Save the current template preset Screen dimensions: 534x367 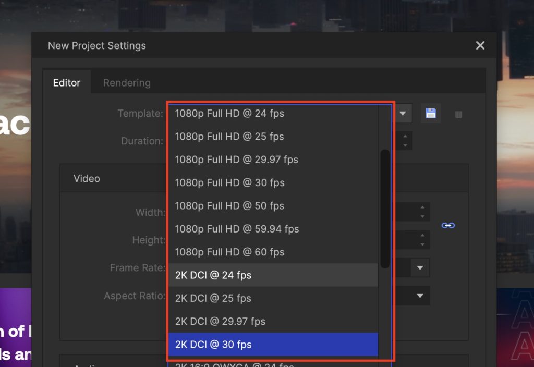coord(431,114)
